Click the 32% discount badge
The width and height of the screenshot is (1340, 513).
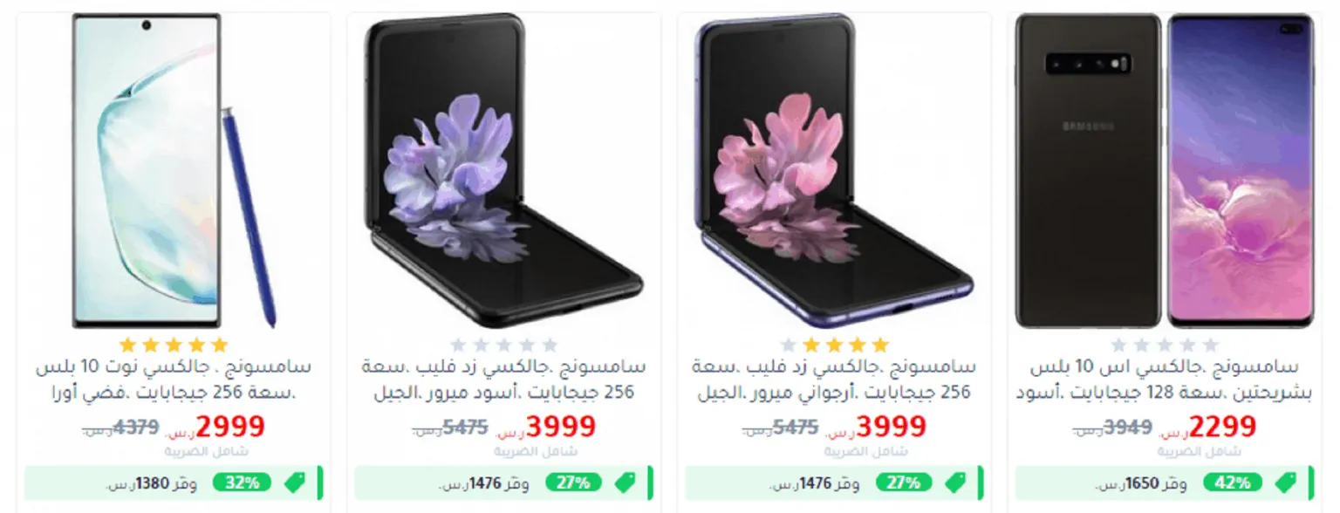pos(242,482)
